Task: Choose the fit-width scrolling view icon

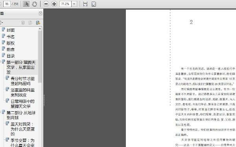Action: pos(85,4)
